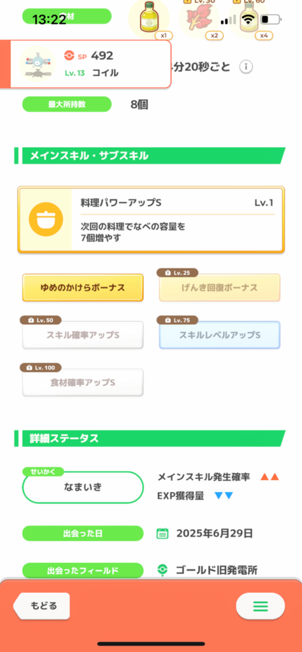
Task: Tap the メインスキル・サブスキル section header
Action: point(150,156)
